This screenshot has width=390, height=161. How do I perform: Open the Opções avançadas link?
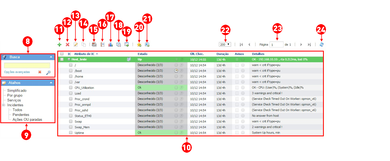pyautogui.click(x=17, y=72)
